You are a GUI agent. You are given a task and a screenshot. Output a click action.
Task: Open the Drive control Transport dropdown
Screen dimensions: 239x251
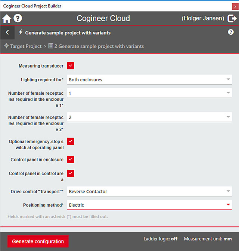tap(228, 191)
